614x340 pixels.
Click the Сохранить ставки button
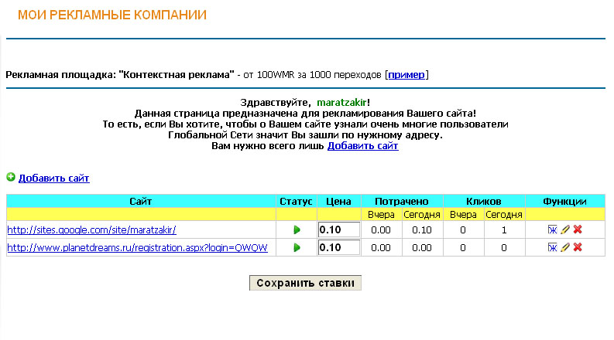(305, 283)
